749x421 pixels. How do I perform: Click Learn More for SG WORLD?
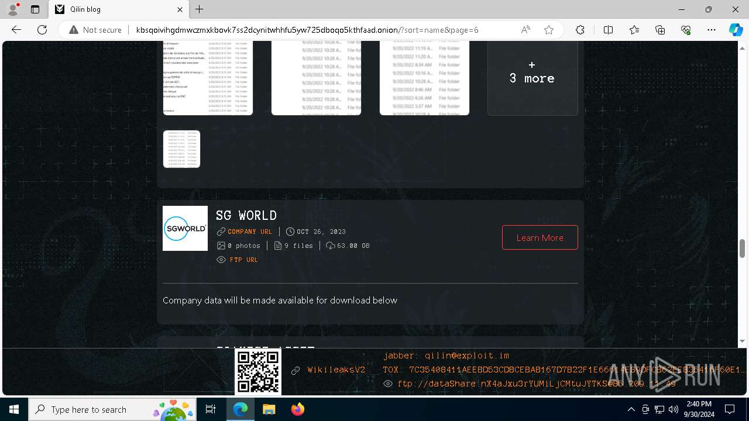pos(540,237)
